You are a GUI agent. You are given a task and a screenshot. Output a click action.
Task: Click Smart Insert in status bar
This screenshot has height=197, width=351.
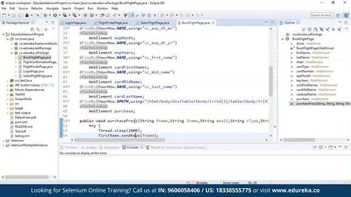(230, 183)
